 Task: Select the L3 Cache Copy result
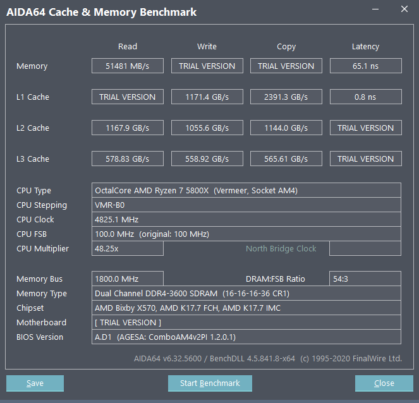(x=286, y=159)
